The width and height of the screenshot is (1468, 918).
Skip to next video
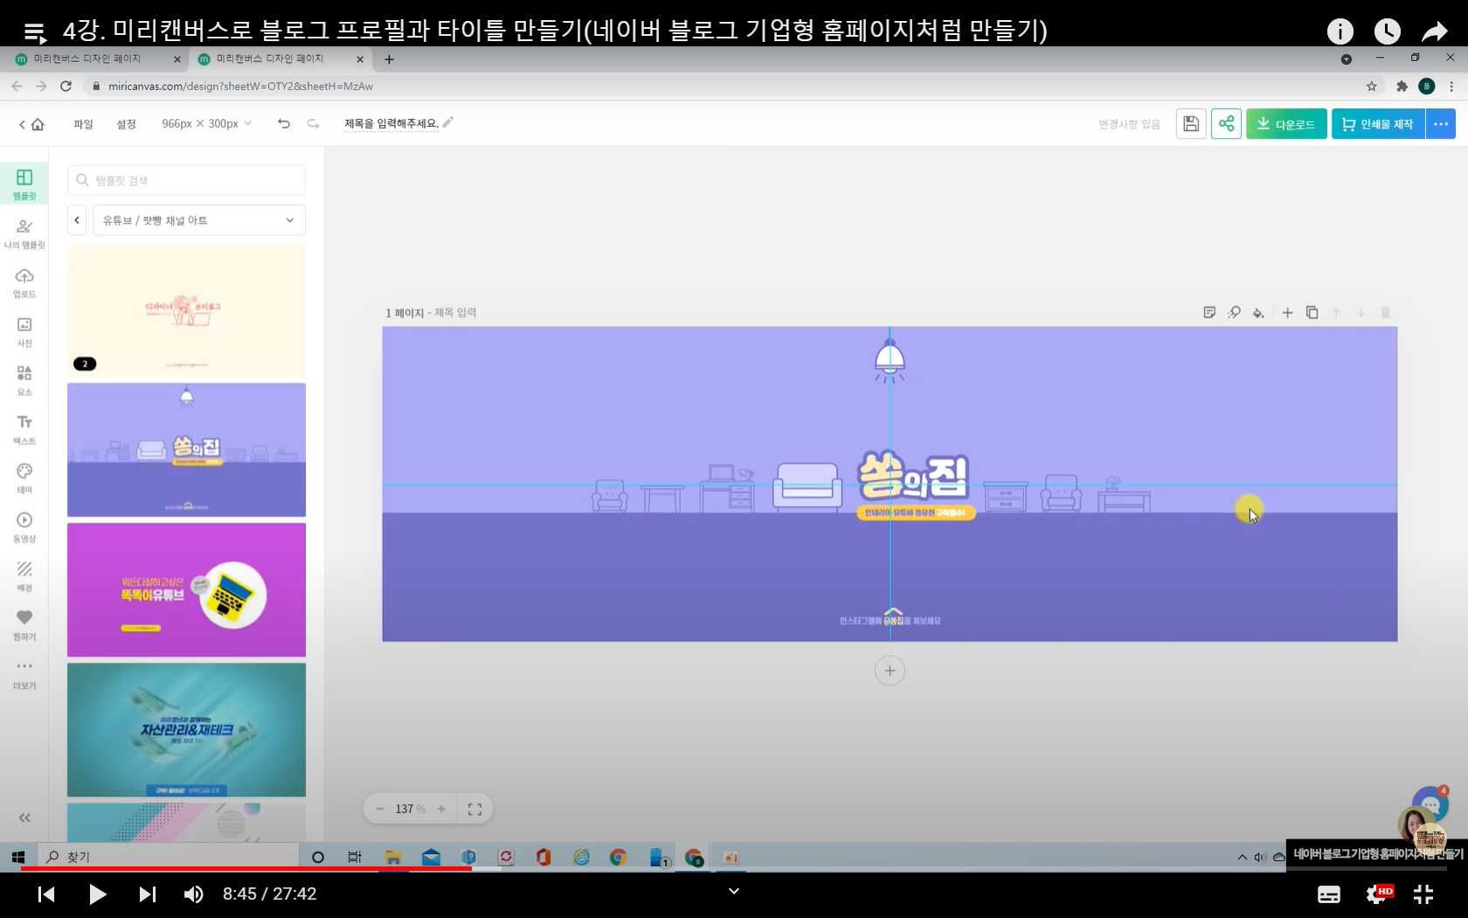click(x=147, y=894)
